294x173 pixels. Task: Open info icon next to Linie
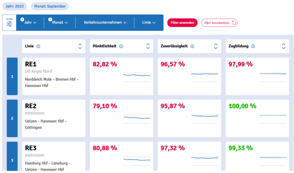38,46
